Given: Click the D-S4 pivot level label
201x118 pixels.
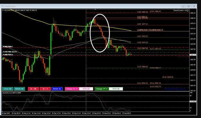Looking at the screenshot, I should coord(142,67).
